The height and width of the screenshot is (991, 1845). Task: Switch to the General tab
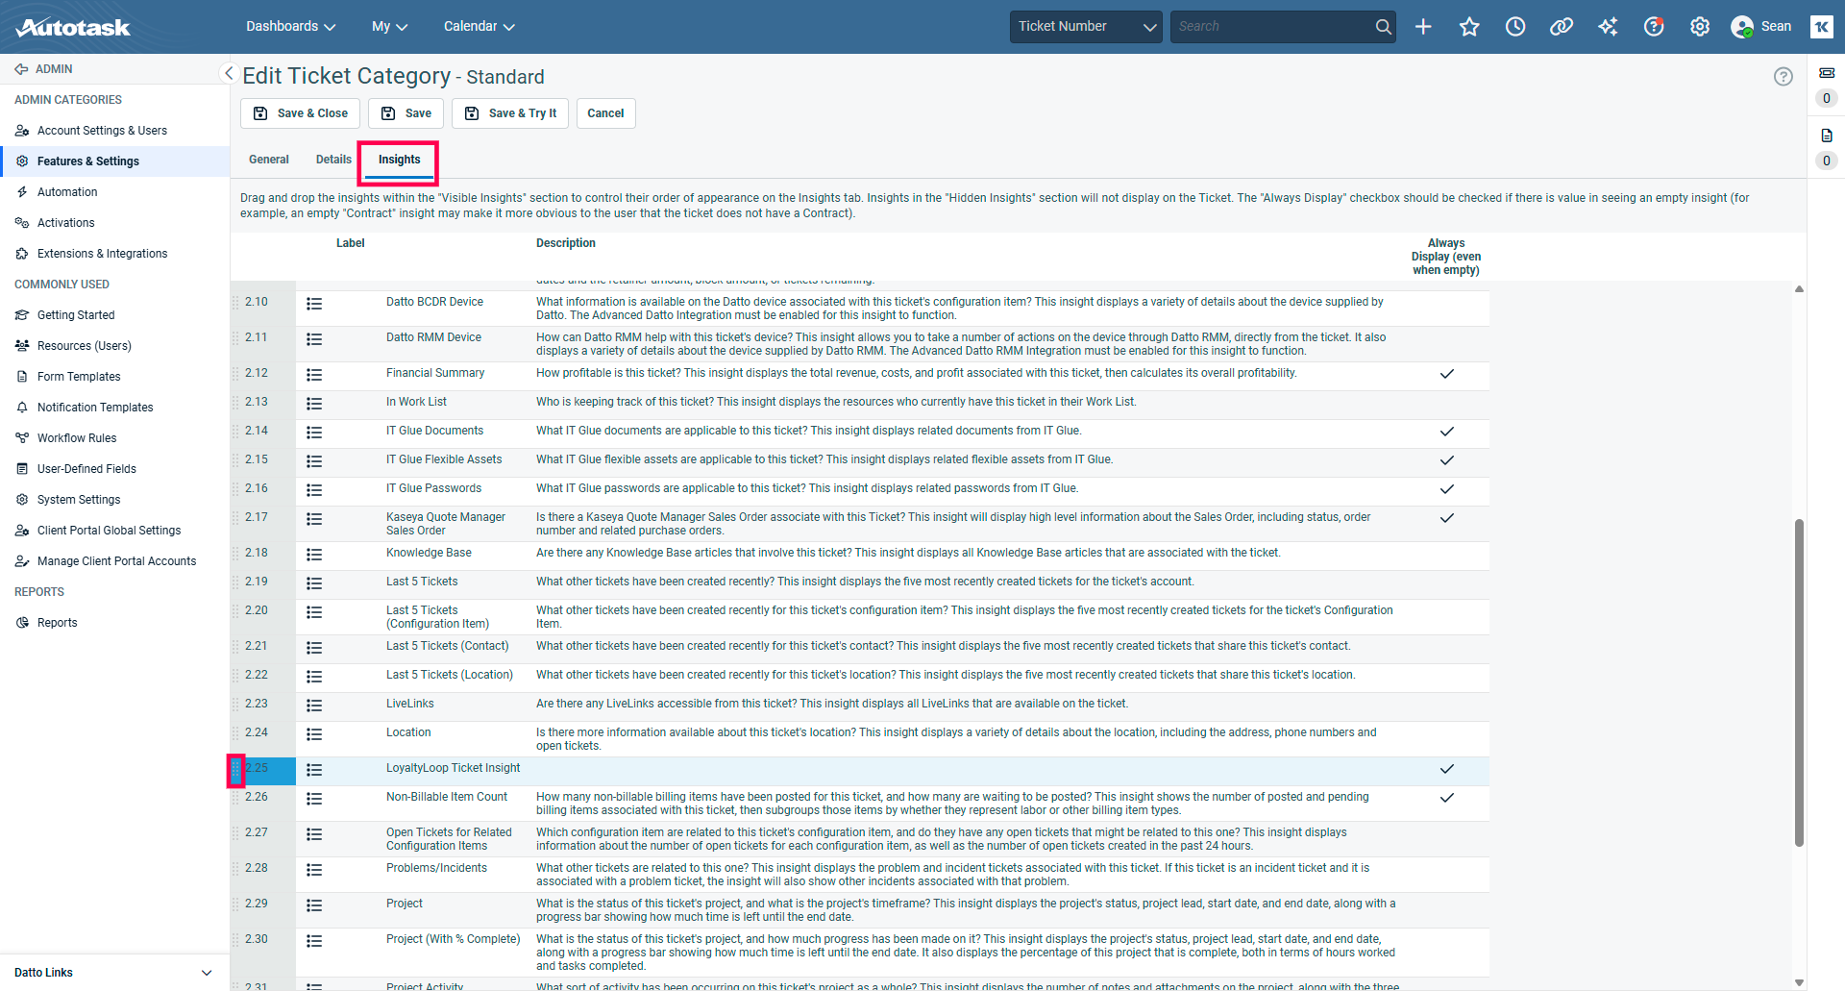point(268,160)
